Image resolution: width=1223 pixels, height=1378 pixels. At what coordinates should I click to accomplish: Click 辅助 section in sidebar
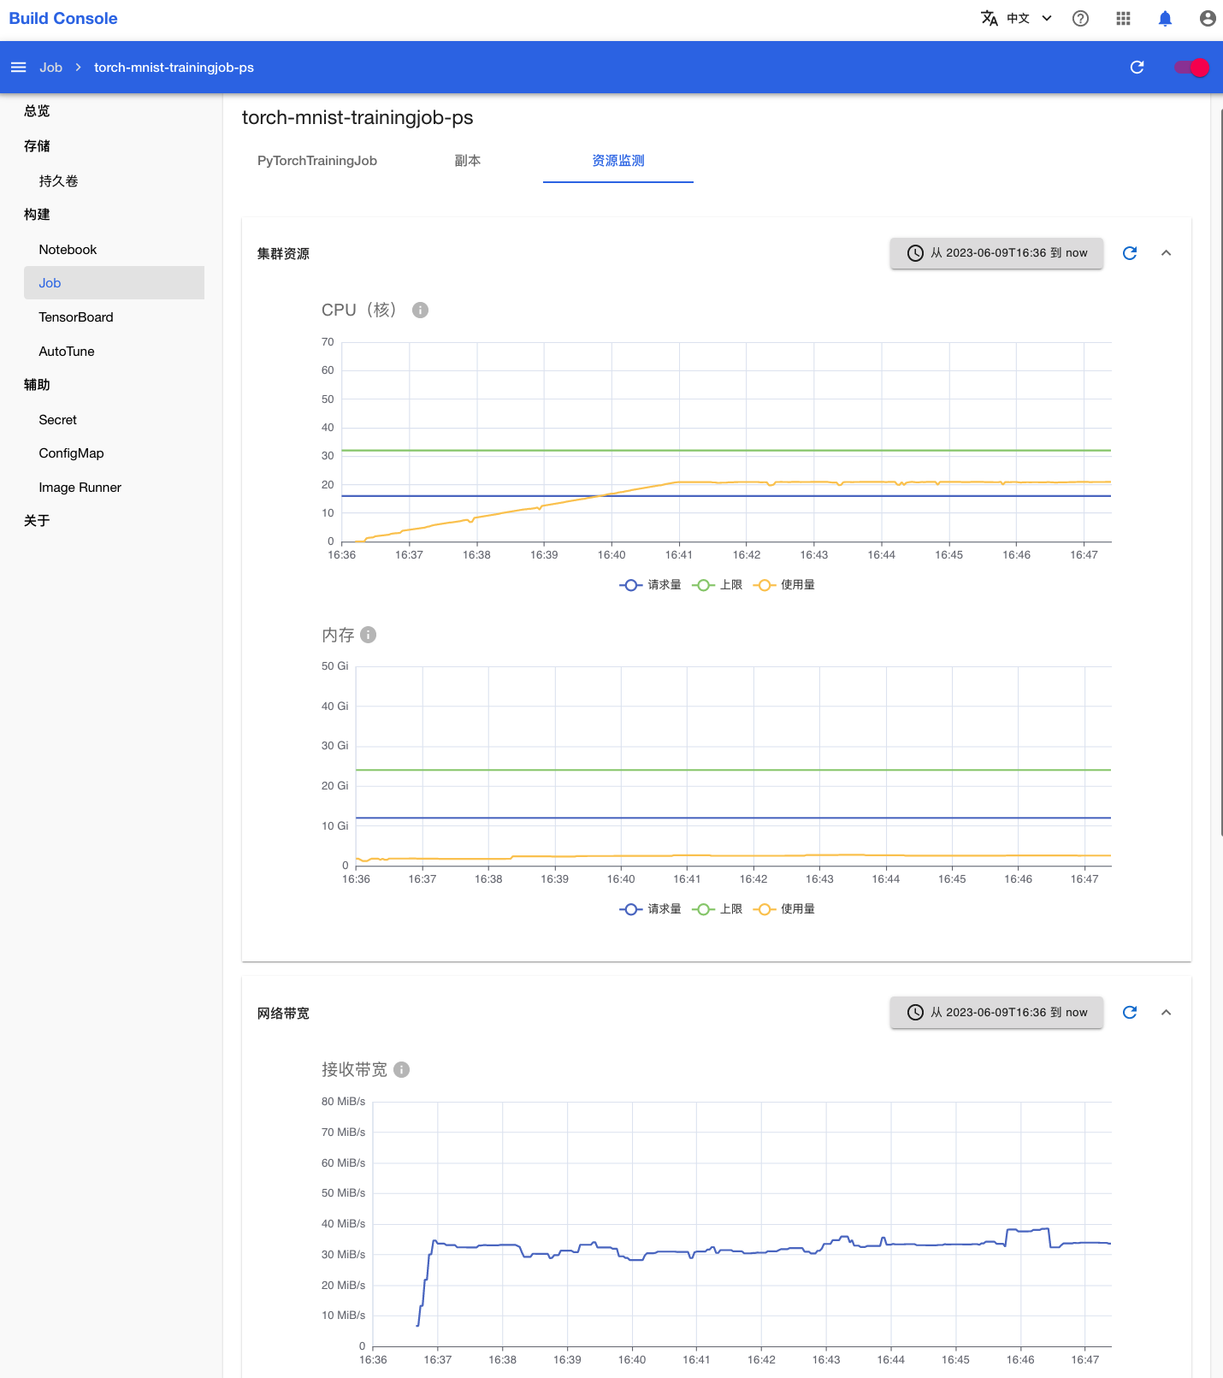pyautogui.click(x=37, y=385)
